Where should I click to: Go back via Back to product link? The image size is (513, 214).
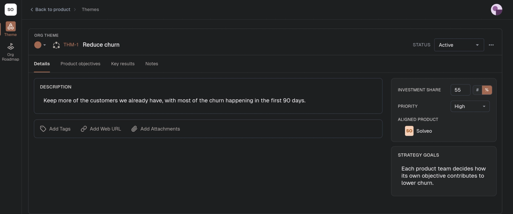coord(50,10)
